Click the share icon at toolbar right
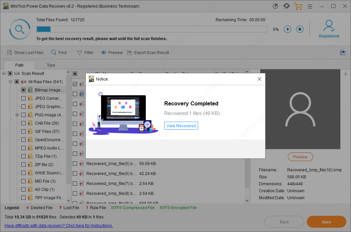The height and width of the screenshot is (232, 351). (x=343, y=52)
